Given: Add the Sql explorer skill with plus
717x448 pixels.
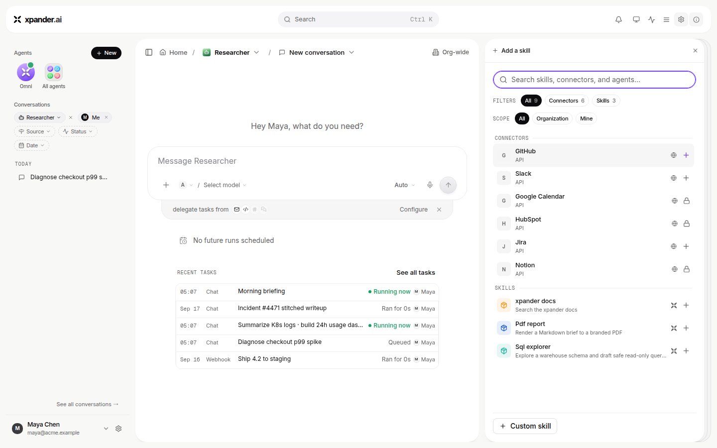Looking at the screenshot, I should coord(686,351).
